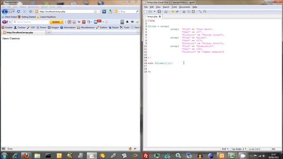Open gedit find and replace icon
Image resolution: width=283 pixels, height=159 pixels.
pos(205,11)
